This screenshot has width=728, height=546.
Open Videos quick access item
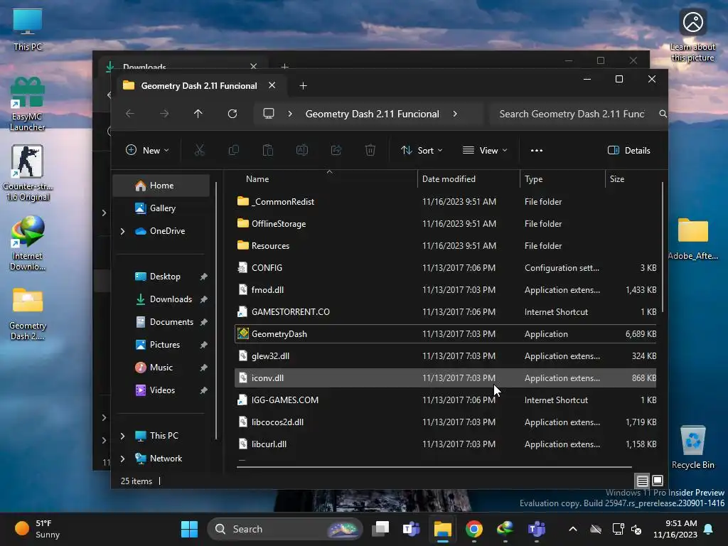point(163,390)
